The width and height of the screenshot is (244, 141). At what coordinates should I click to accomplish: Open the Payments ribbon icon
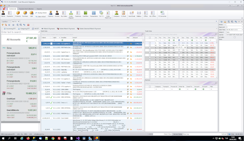click(10, 14)
